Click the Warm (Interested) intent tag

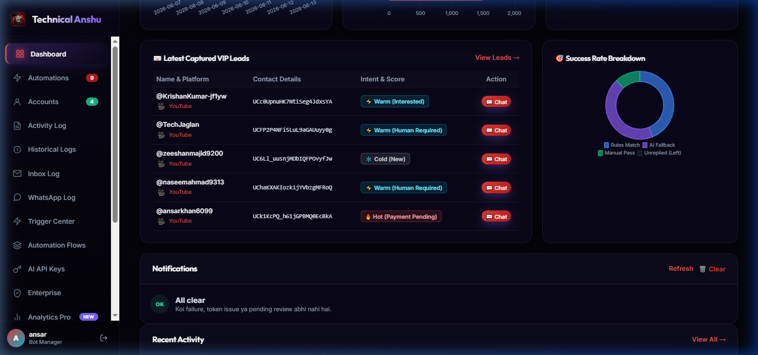[x=395, y=101]
